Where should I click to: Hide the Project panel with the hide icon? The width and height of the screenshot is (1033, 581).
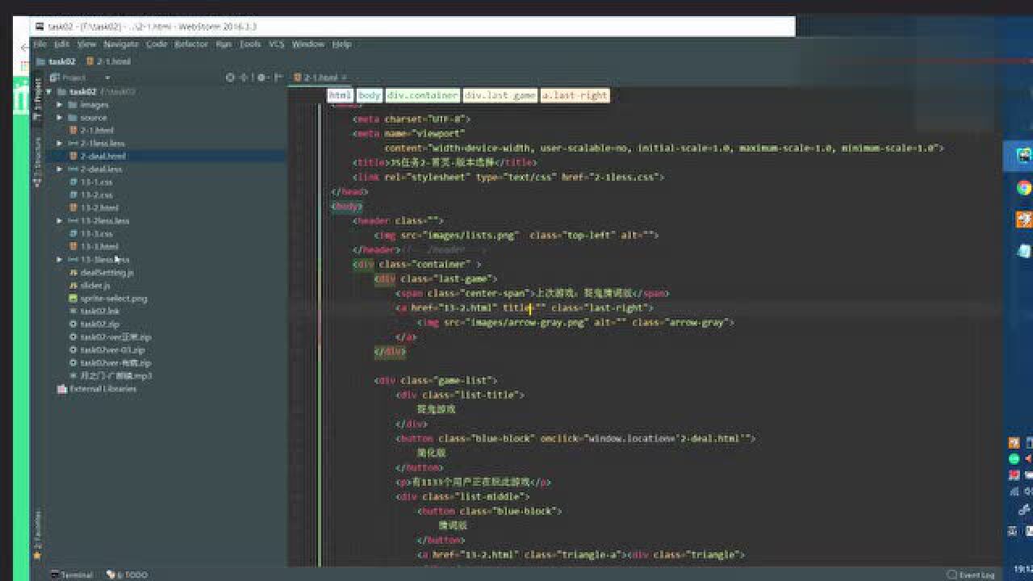tap(278, 77)
